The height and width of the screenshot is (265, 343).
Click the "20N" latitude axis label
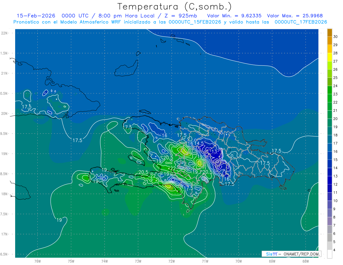pyautogui.click(x=5, y=113)
